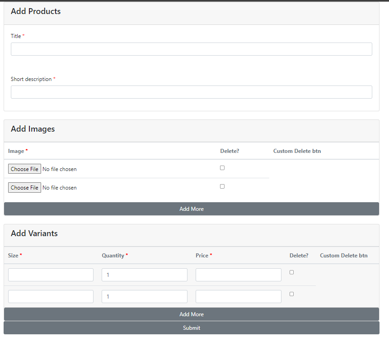This screenshot has width=389, height=342.
Task: Tick Delete checkbox for first image row
Action: [x=222, y=168]
